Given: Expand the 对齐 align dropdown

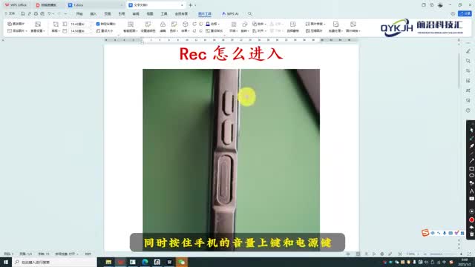Looking at the screenshot, I should pos(259,31).
